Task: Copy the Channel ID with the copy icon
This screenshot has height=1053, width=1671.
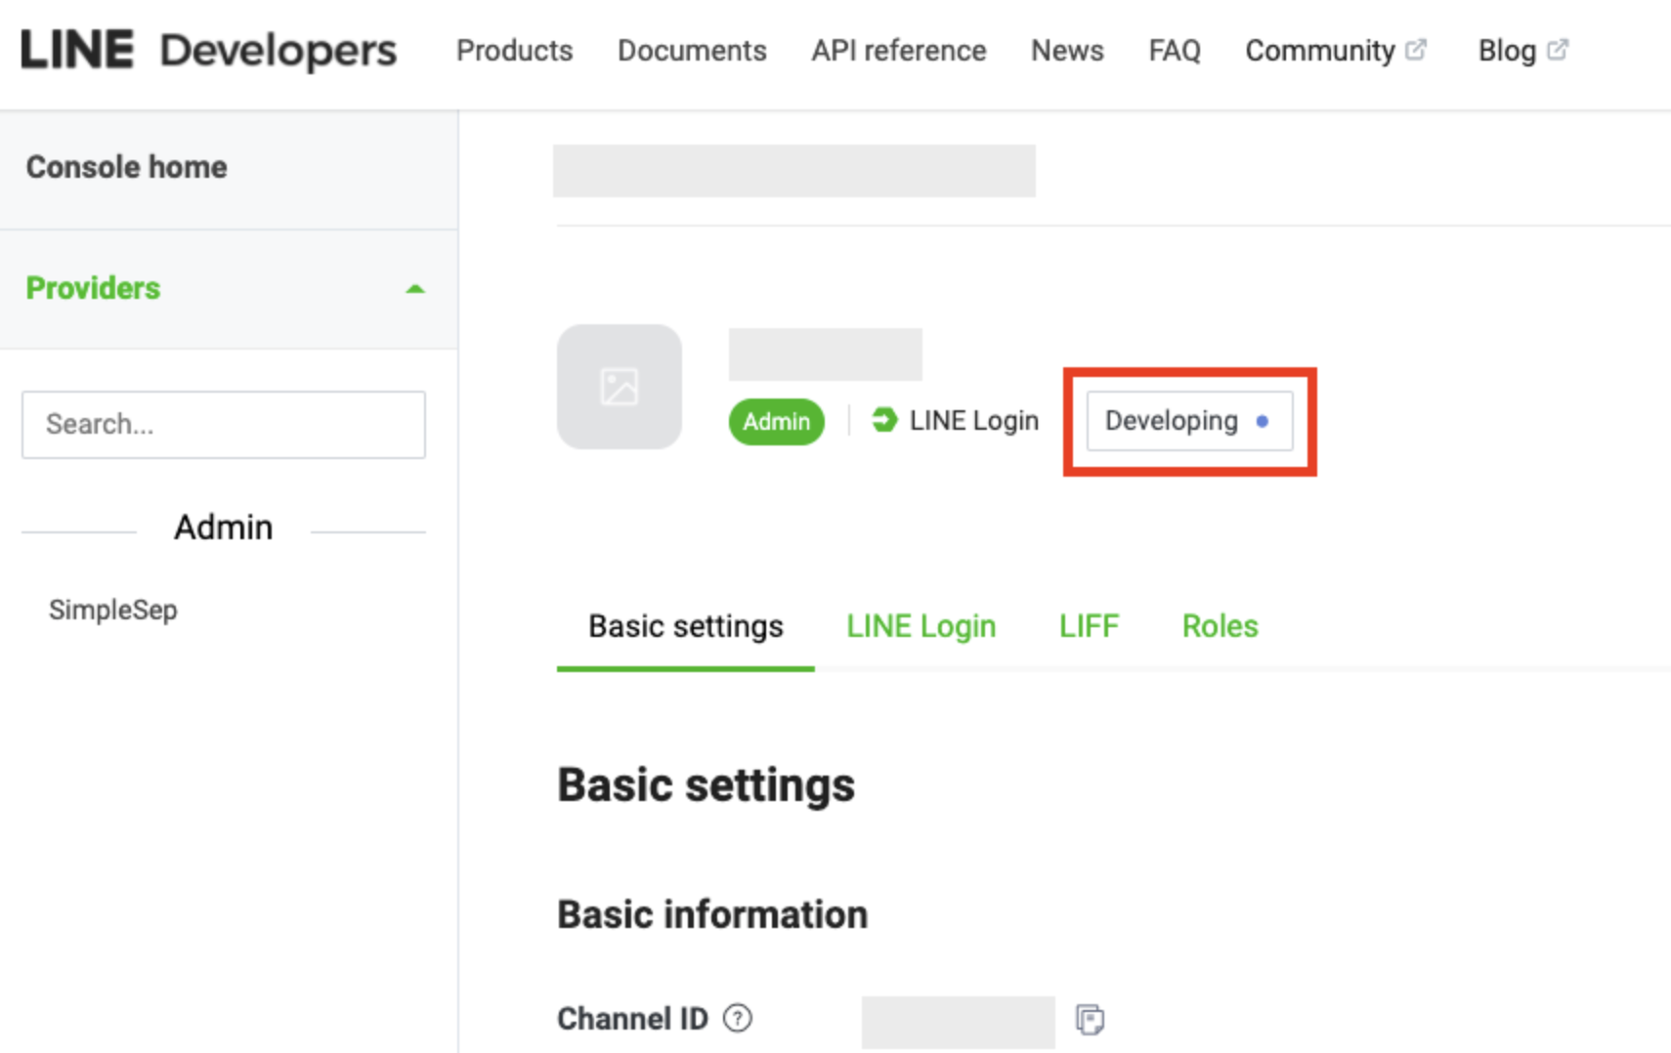Action: [1090, 1020]
